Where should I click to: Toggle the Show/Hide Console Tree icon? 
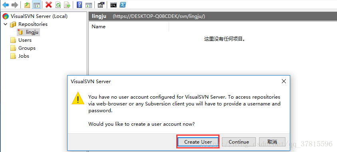pyautogui.click(x=36, y=5)
